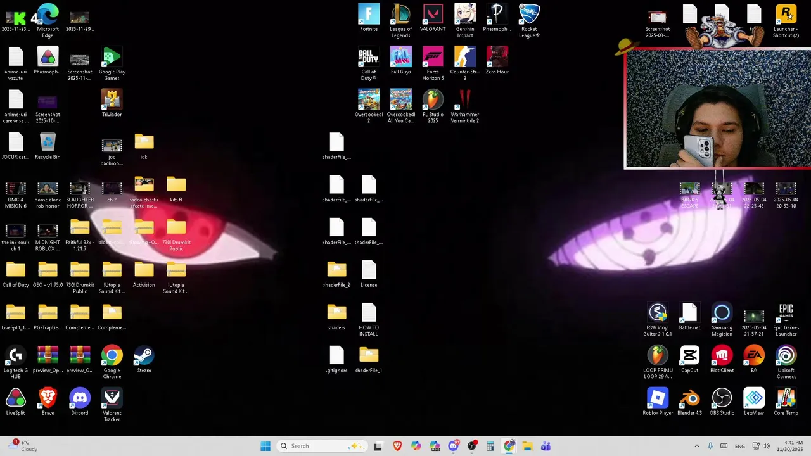Select the LiveSplit application icon
Screen dimensions: 811x456
(x=16, y=402)
